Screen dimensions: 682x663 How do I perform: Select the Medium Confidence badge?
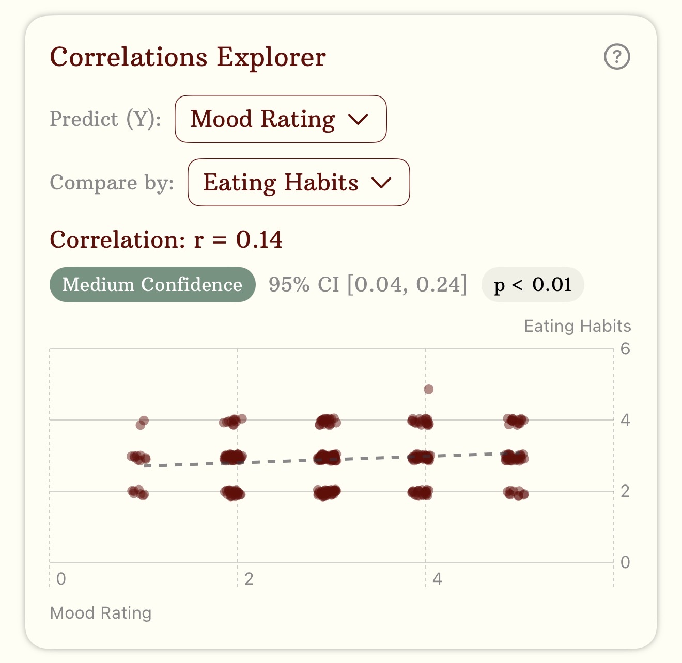point(153,284)
